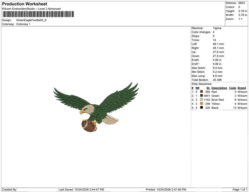Click the 'Colorway 1' value
The image size is (249, 192).
(23, 24)
